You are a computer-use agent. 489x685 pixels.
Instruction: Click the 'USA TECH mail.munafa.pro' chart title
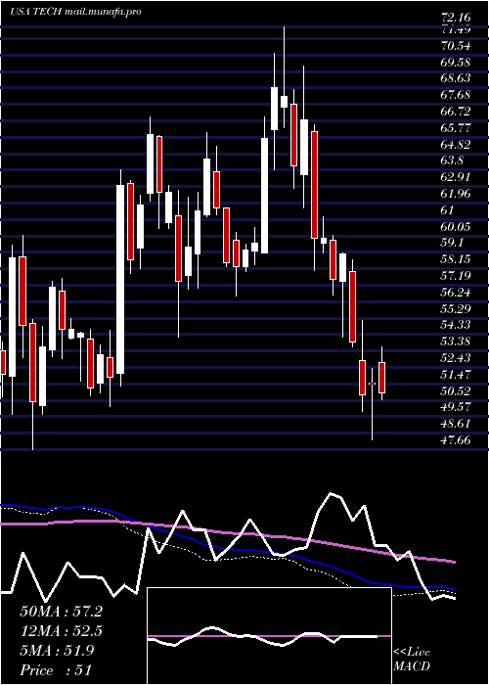pos(75,12)
